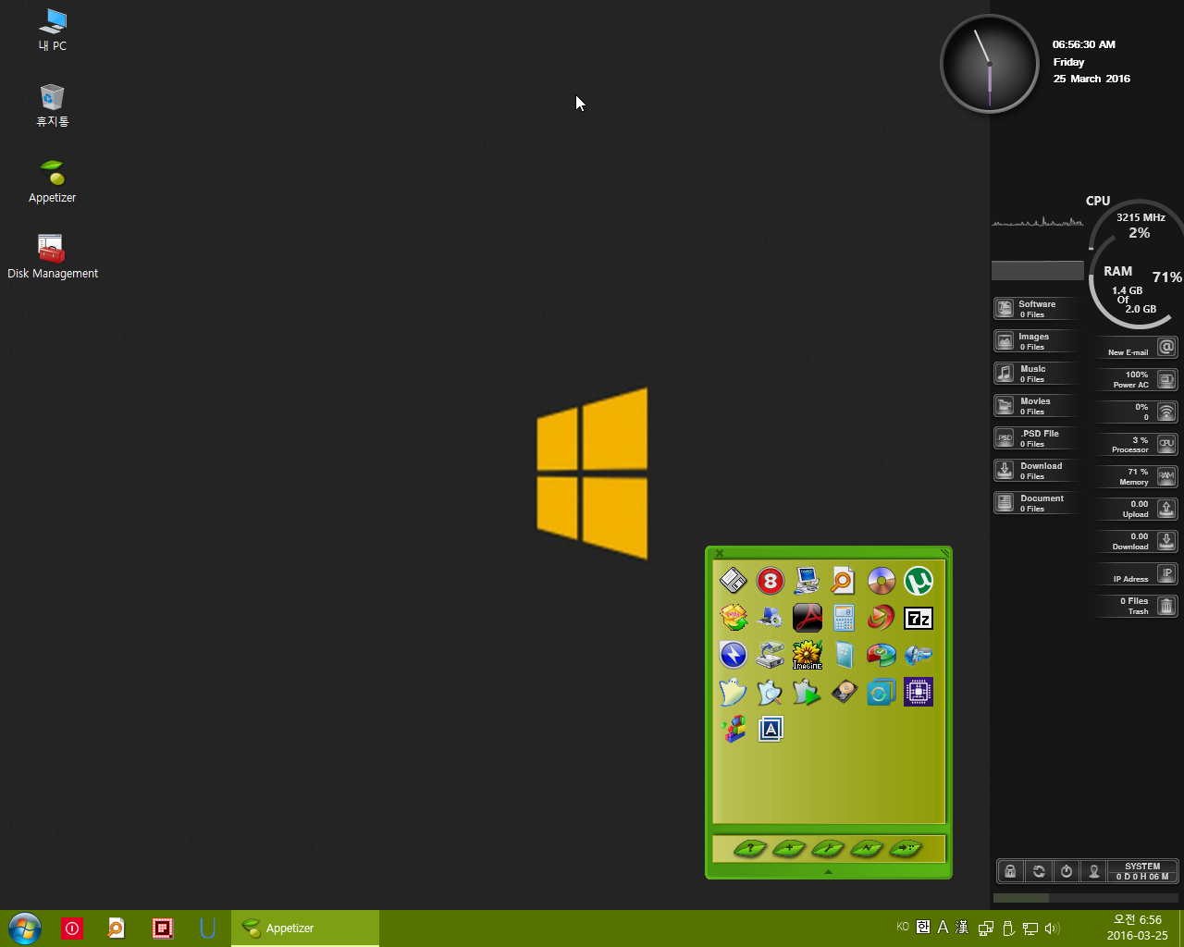Launch the partition pie chart icon in Appetizer

tap(882, 655)
